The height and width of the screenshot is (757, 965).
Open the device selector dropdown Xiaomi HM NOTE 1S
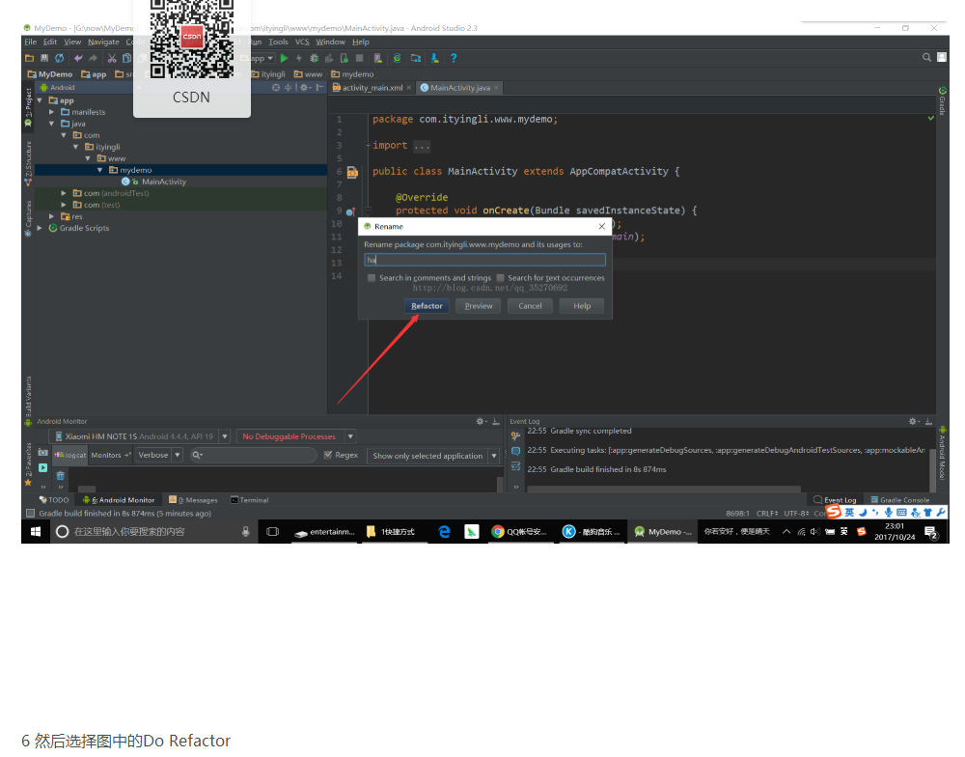pos(139,436)
